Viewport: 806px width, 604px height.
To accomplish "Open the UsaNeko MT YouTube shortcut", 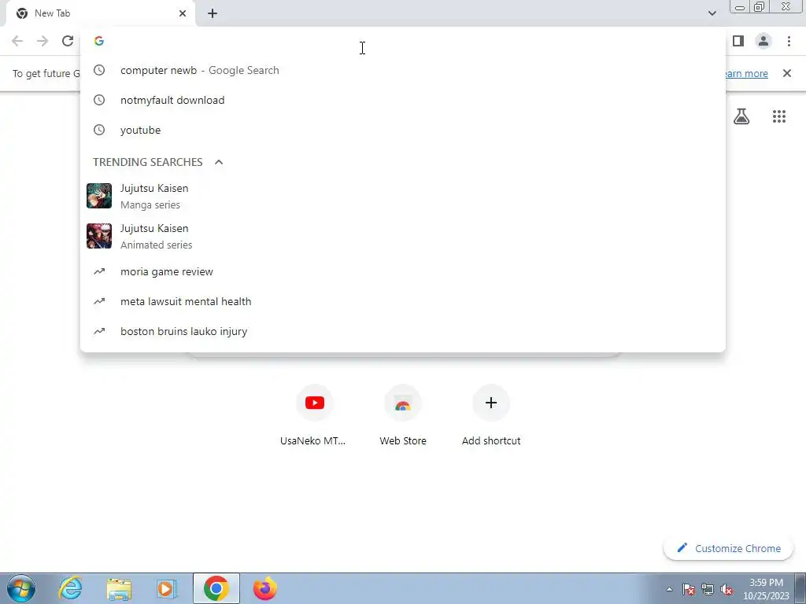I will tap(314, 416).
